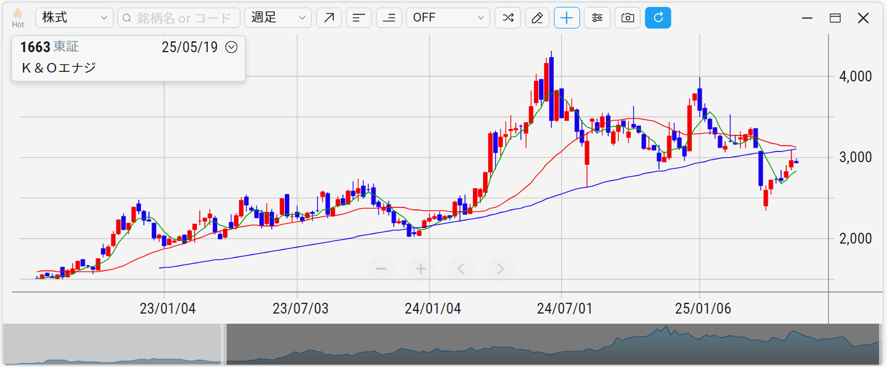Open the OFF indicator dropdown

(x=448, y=18)
